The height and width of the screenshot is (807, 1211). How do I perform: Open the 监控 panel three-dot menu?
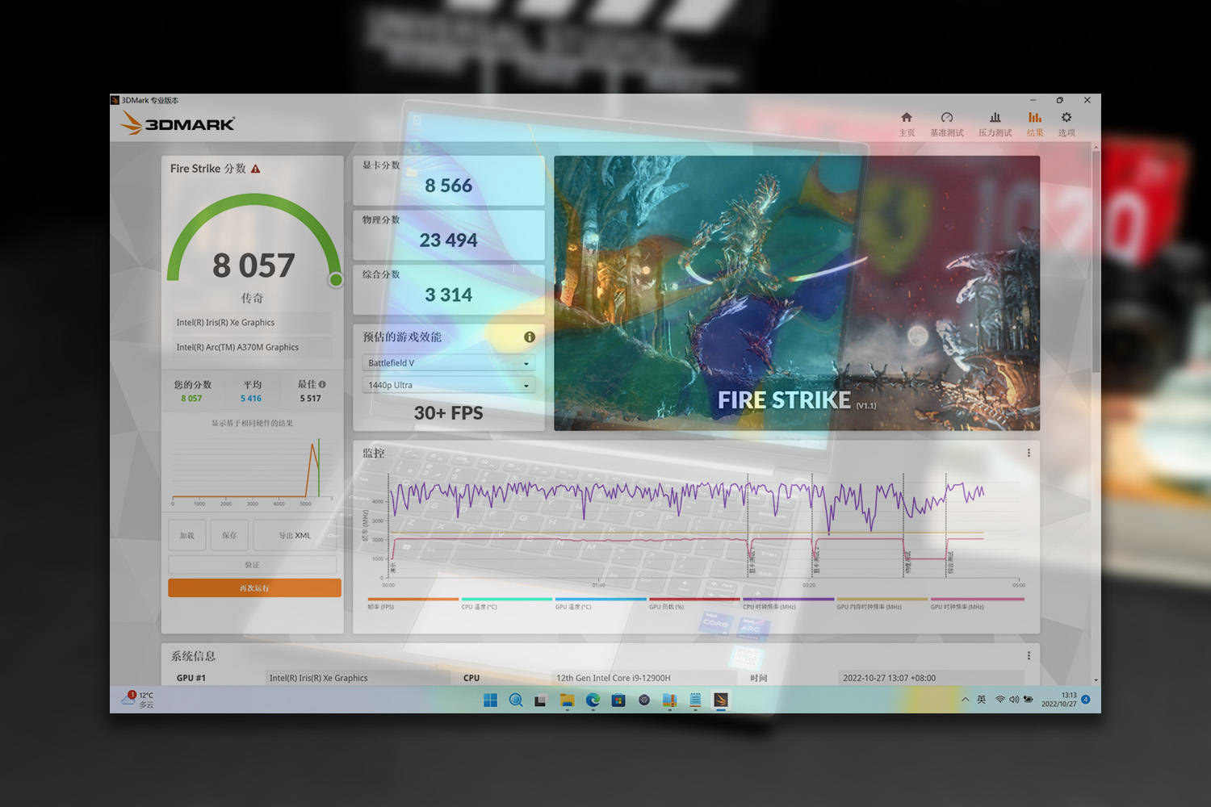(x=1029, y=453)
